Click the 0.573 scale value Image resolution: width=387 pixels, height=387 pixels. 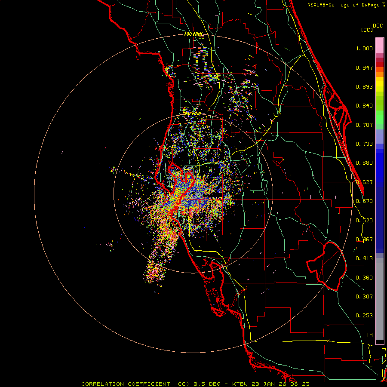click(364, 201)
